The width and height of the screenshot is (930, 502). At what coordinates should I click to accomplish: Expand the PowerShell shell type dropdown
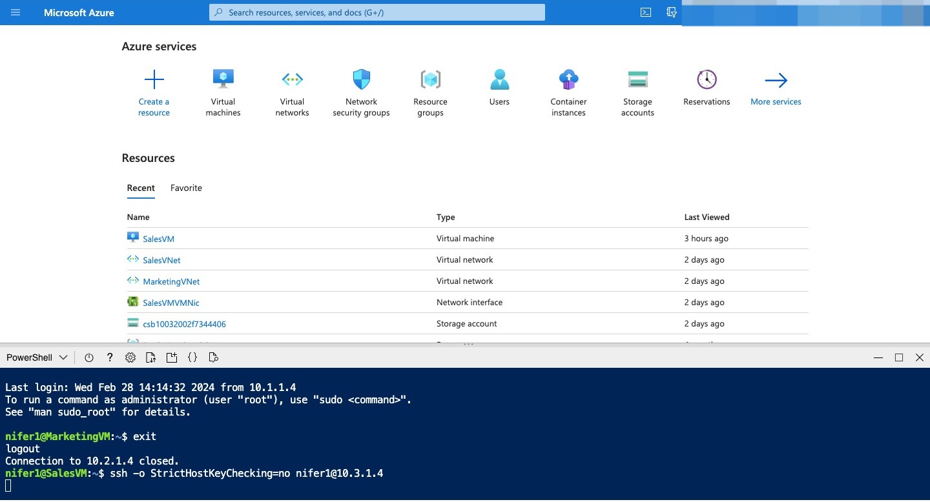(x=37, y=357)
